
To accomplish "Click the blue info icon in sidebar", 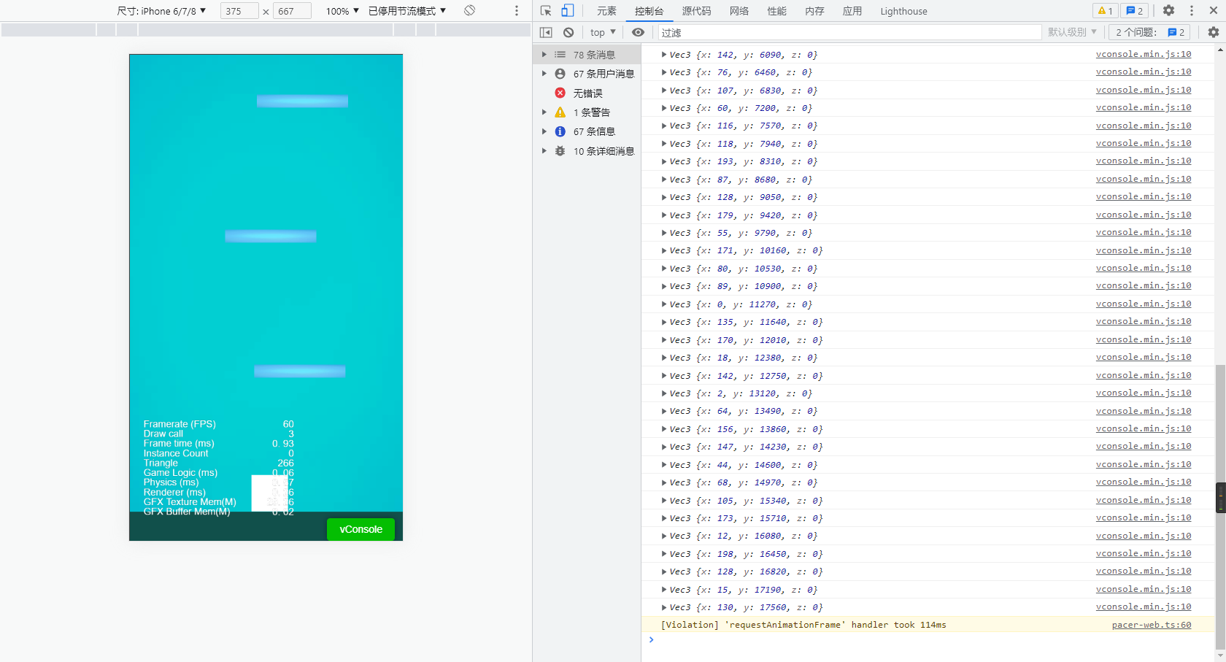I will click(x=560, y=131).
